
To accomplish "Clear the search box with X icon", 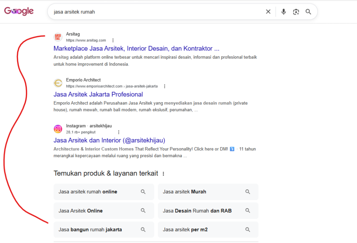I will 268,12.
